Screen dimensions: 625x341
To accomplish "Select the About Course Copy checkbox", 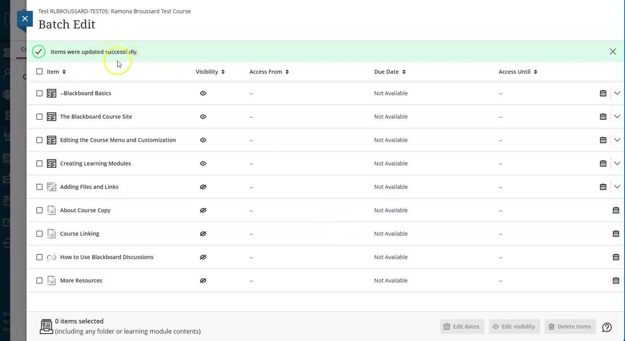I will pyautogui.click(x=40, y=210).
